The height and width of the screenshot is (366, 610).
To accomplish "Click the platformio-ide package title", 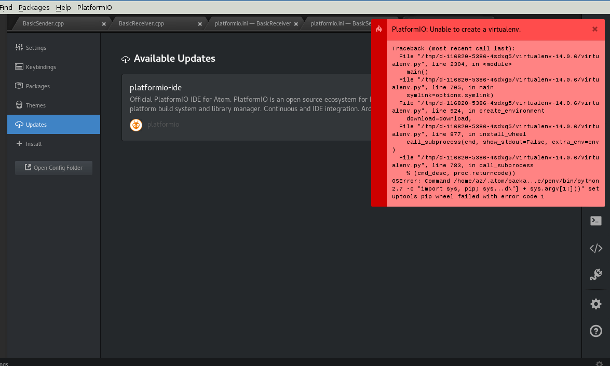I will (156, 88).
